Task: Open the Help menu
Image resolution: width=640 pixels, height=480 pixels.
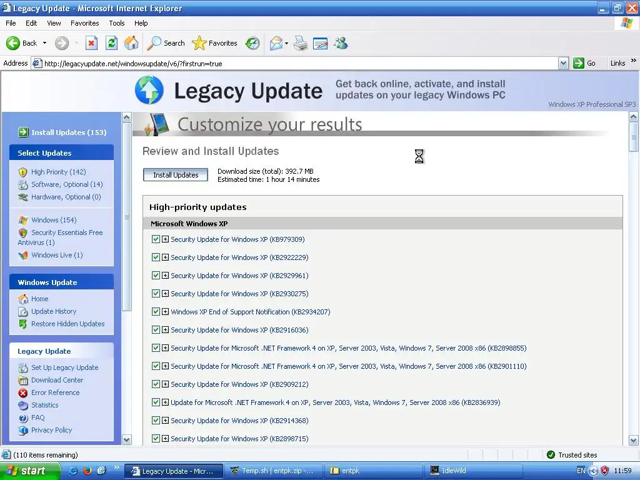Action: pos(141,23)
